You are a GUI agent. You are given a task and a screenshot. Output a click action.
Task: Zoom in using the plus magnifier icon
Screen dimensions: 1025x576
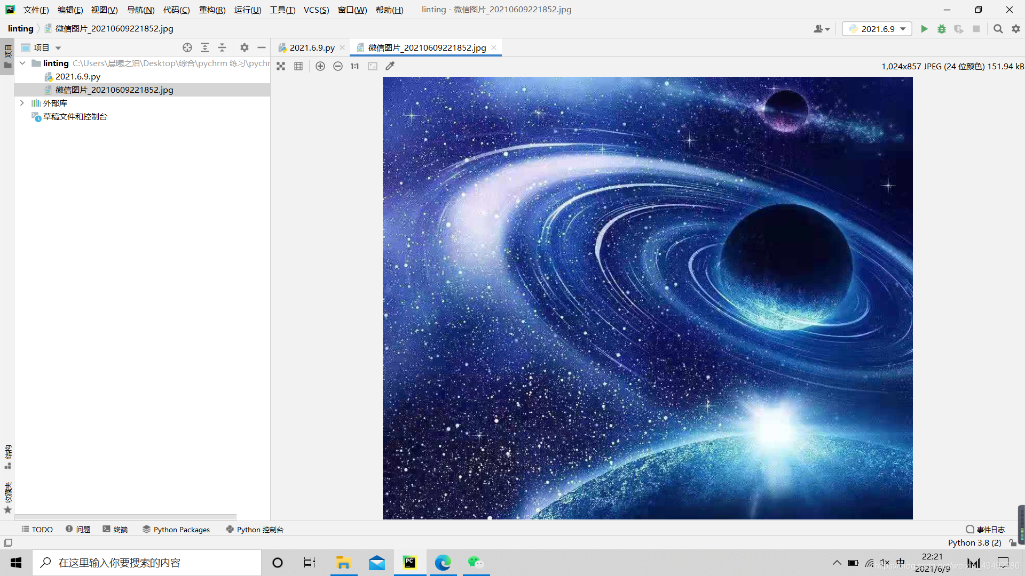coord(320,66)
